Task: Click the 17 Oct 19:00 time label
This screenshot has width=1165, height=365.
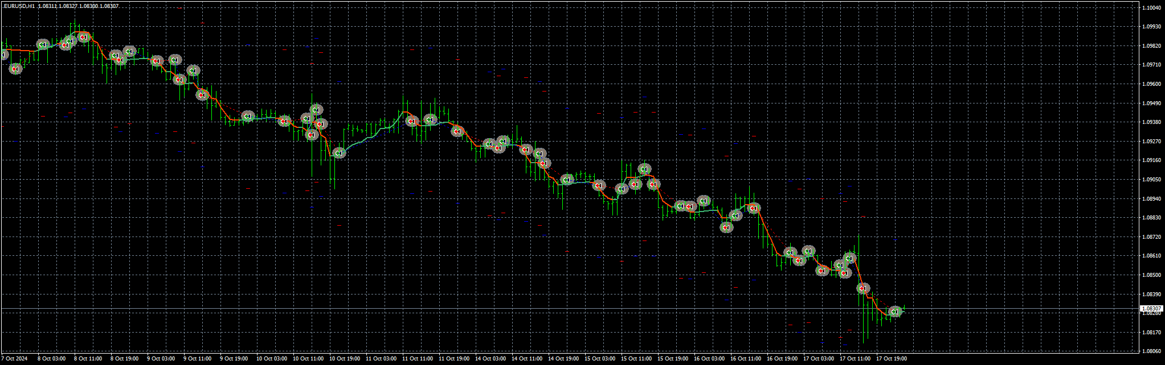Action: (x=892, y=359)
